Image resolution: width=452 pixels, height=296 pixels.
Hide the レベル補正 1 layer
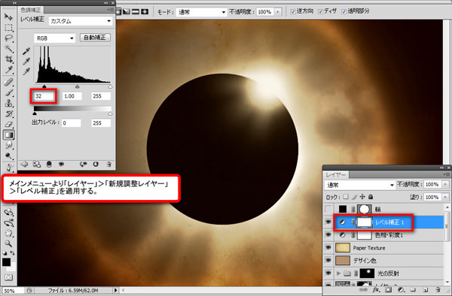[x=328, y=222]
